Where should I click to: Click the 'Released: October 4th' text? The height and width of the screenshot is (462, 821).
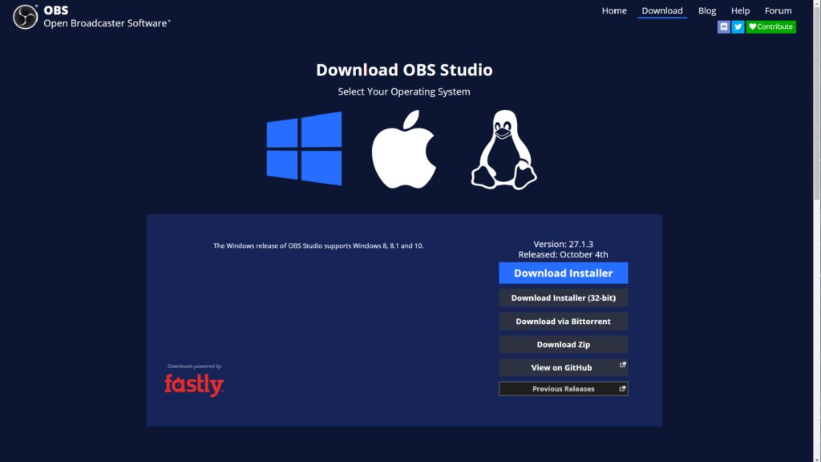click(564, 254)
